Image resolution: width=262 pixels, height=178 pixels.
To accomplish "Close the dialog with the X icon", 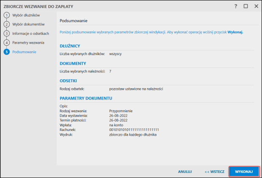I will [x=256, y=7].
